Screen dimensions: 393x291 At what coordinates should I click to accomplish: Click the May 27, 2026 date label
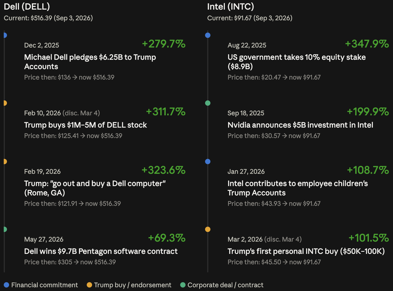pos(44,239)
